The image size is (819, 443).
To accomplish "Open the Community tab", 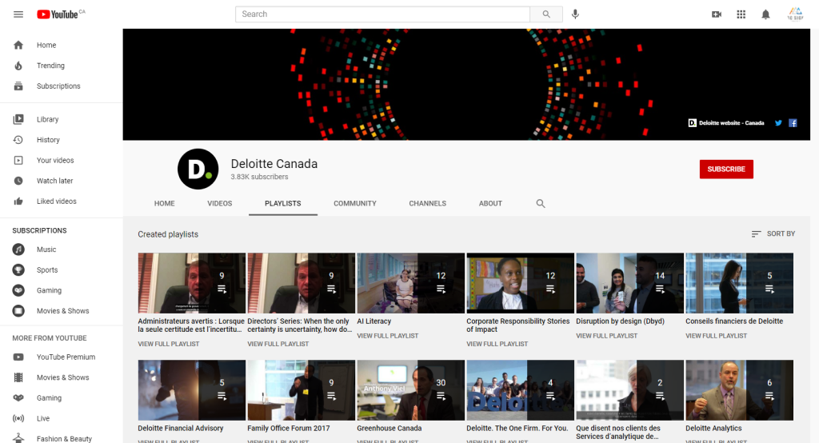I will (x=355, y=204).
